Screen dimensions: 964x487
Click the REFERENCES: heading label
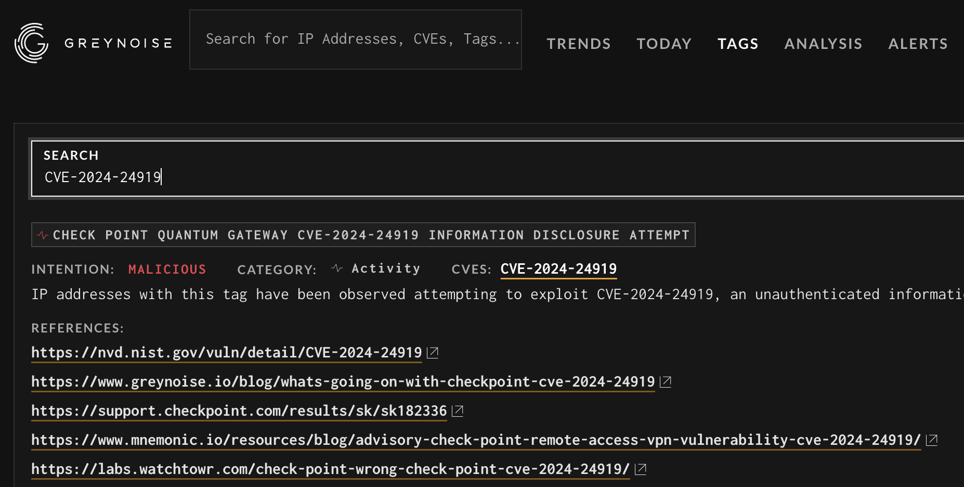tap(77, 328)
